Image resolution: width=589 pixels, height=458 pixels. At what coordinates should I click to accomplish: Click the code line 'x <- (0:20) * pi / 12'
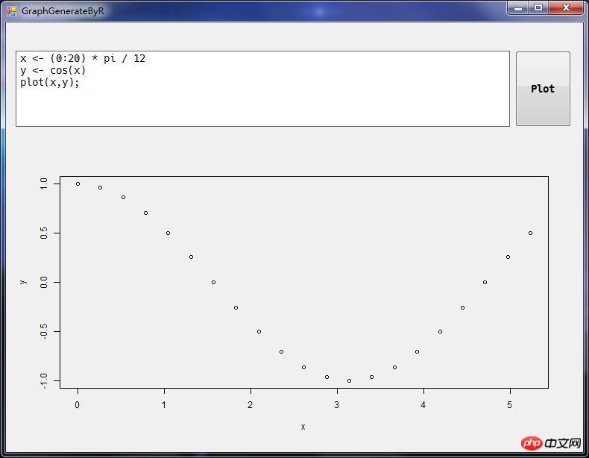coord(83,59)
